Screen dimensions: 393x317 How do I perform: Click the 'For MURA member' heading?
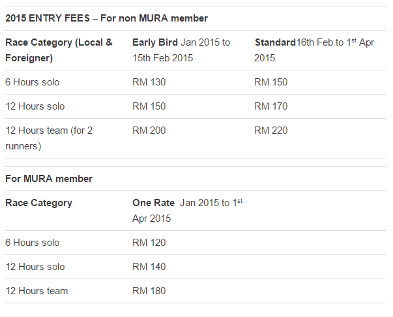point(49,179)
